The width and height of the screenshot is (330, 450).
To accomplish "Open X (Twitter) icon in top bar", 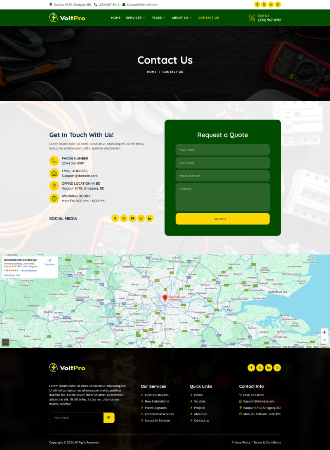I will click(x=264, y=4).
